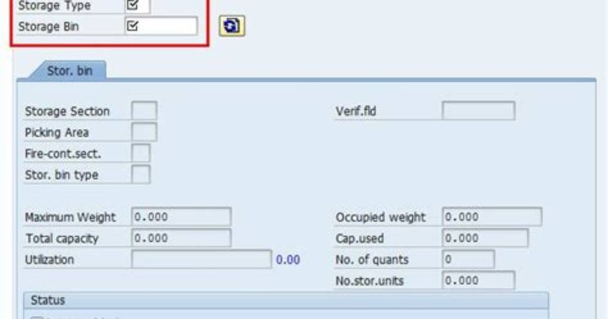Click the Storage Bin label
The height and width of the screenshot is (319, 608).
[x=48, y=27]
